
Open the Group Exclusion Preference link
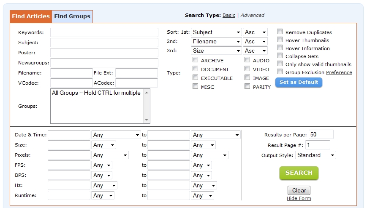[339, 72]
